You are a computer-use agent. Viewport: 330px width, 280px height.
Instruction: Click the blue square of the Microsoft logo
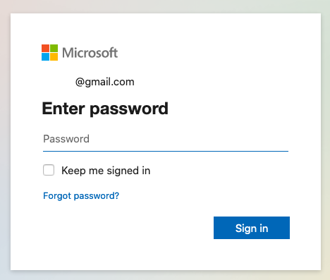(45, 56)
